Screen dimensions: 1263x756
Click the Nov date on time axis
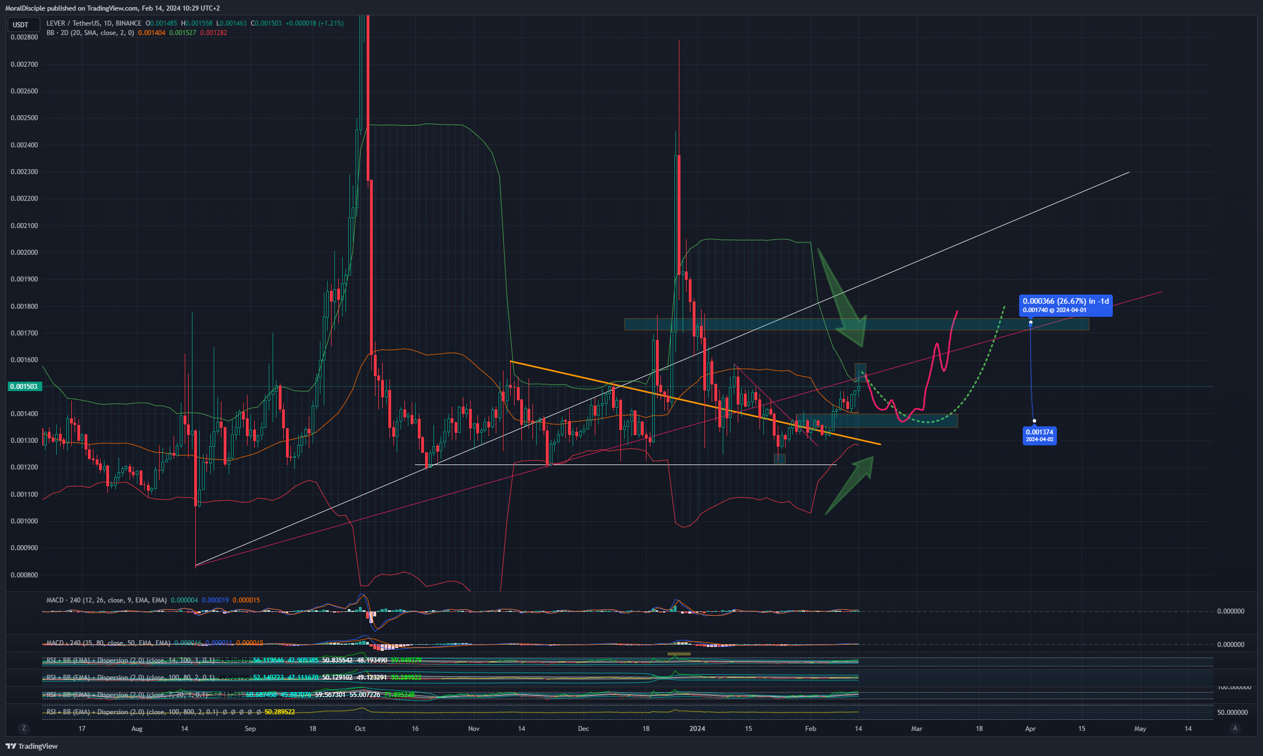pyautogui.click(x=474, y=729)
